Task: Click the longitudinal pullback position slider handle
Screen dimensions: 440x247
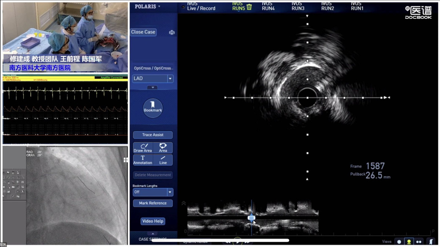Action: click(251, 218)
